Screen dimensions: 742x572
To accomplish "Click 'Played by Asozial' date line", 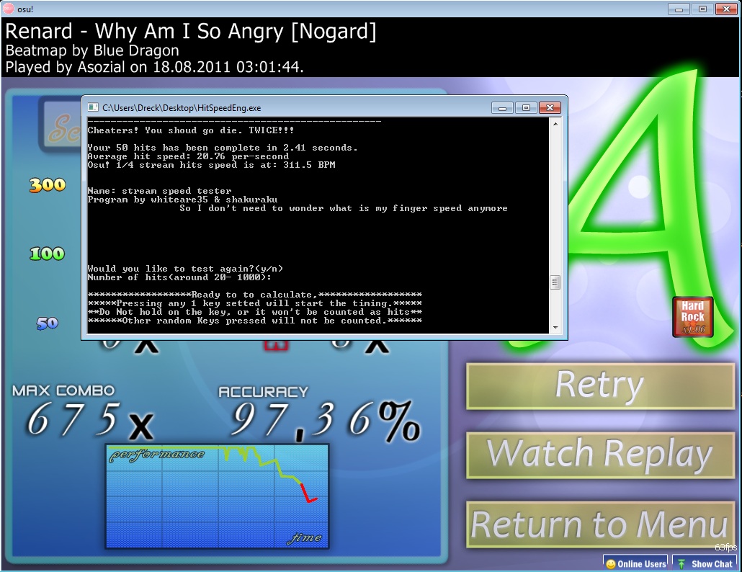I will (154, 67).
